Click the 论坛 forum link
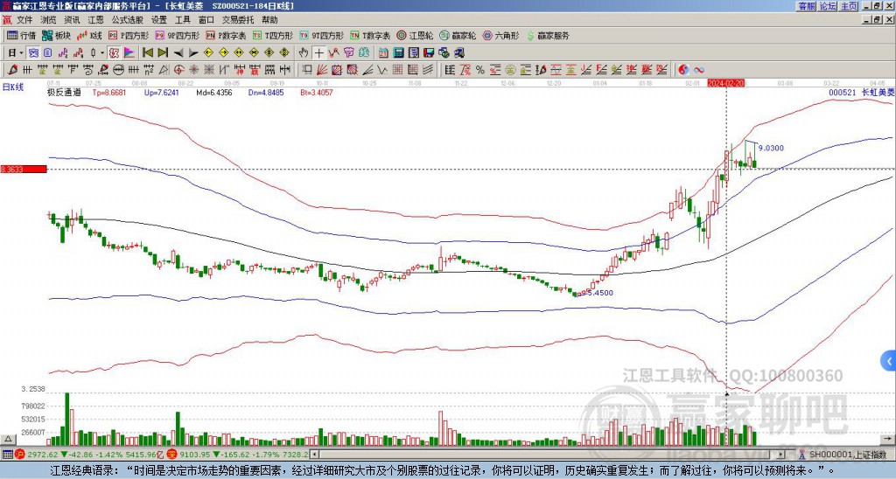896x479 pixels. [x=828, y=6]
